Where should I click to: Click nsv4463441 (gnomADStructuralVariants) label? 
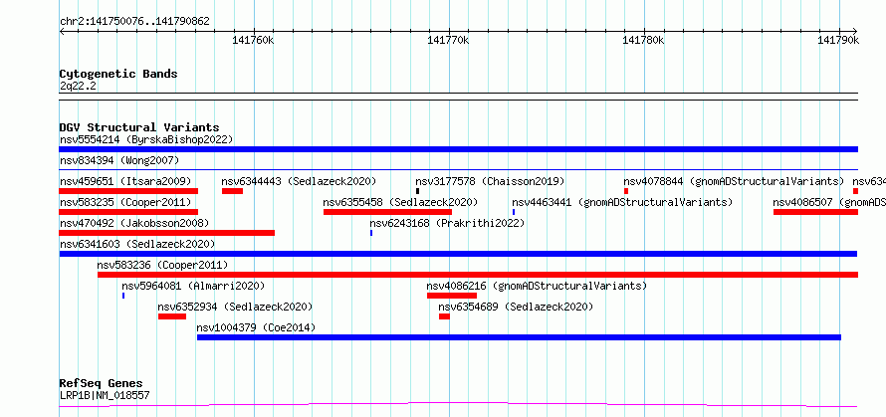click(622, 202)
